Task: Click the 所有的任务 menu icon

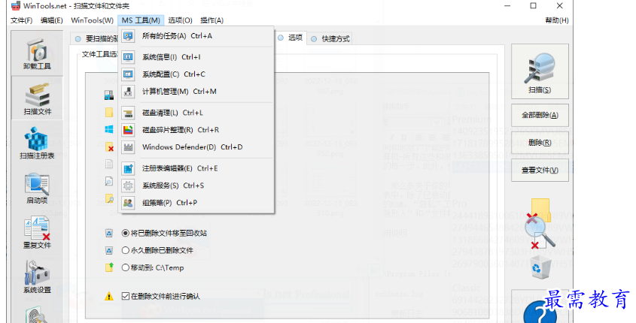Action: pos(128,36)
